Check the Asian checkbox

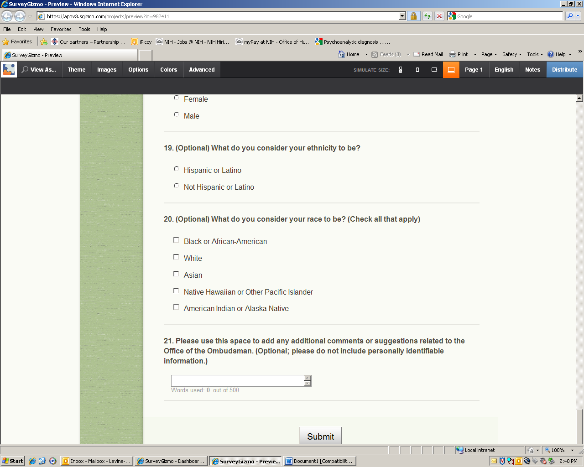(x=176, y=274)
